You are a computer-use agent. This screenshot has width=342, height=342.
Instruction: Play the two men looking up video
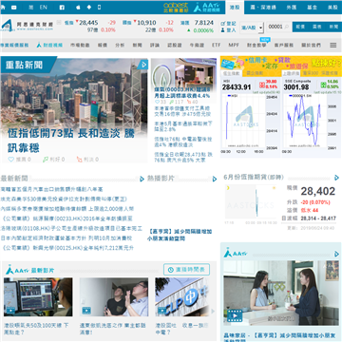114,297
